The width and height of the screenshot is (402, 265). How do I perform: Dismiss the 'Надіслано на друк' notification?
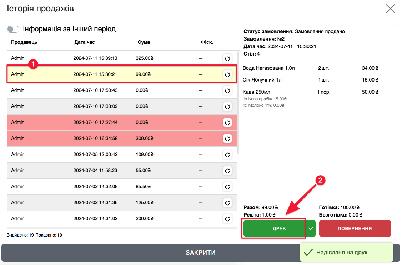click(x=346, y=253)
